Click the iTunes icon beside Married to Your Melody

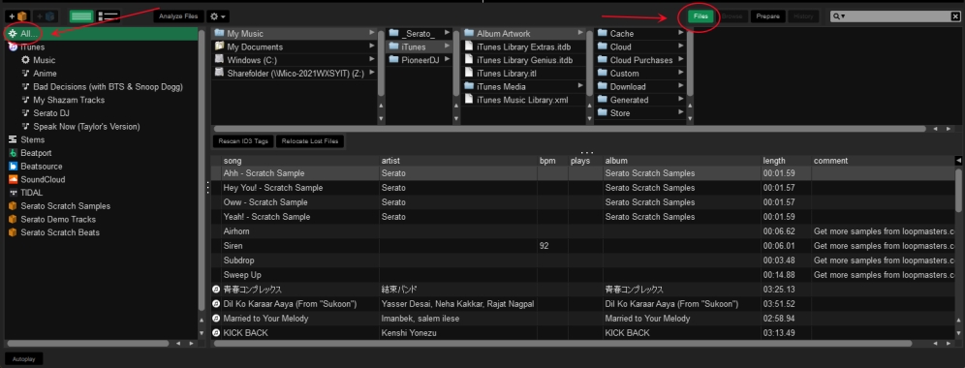point(216,319)
